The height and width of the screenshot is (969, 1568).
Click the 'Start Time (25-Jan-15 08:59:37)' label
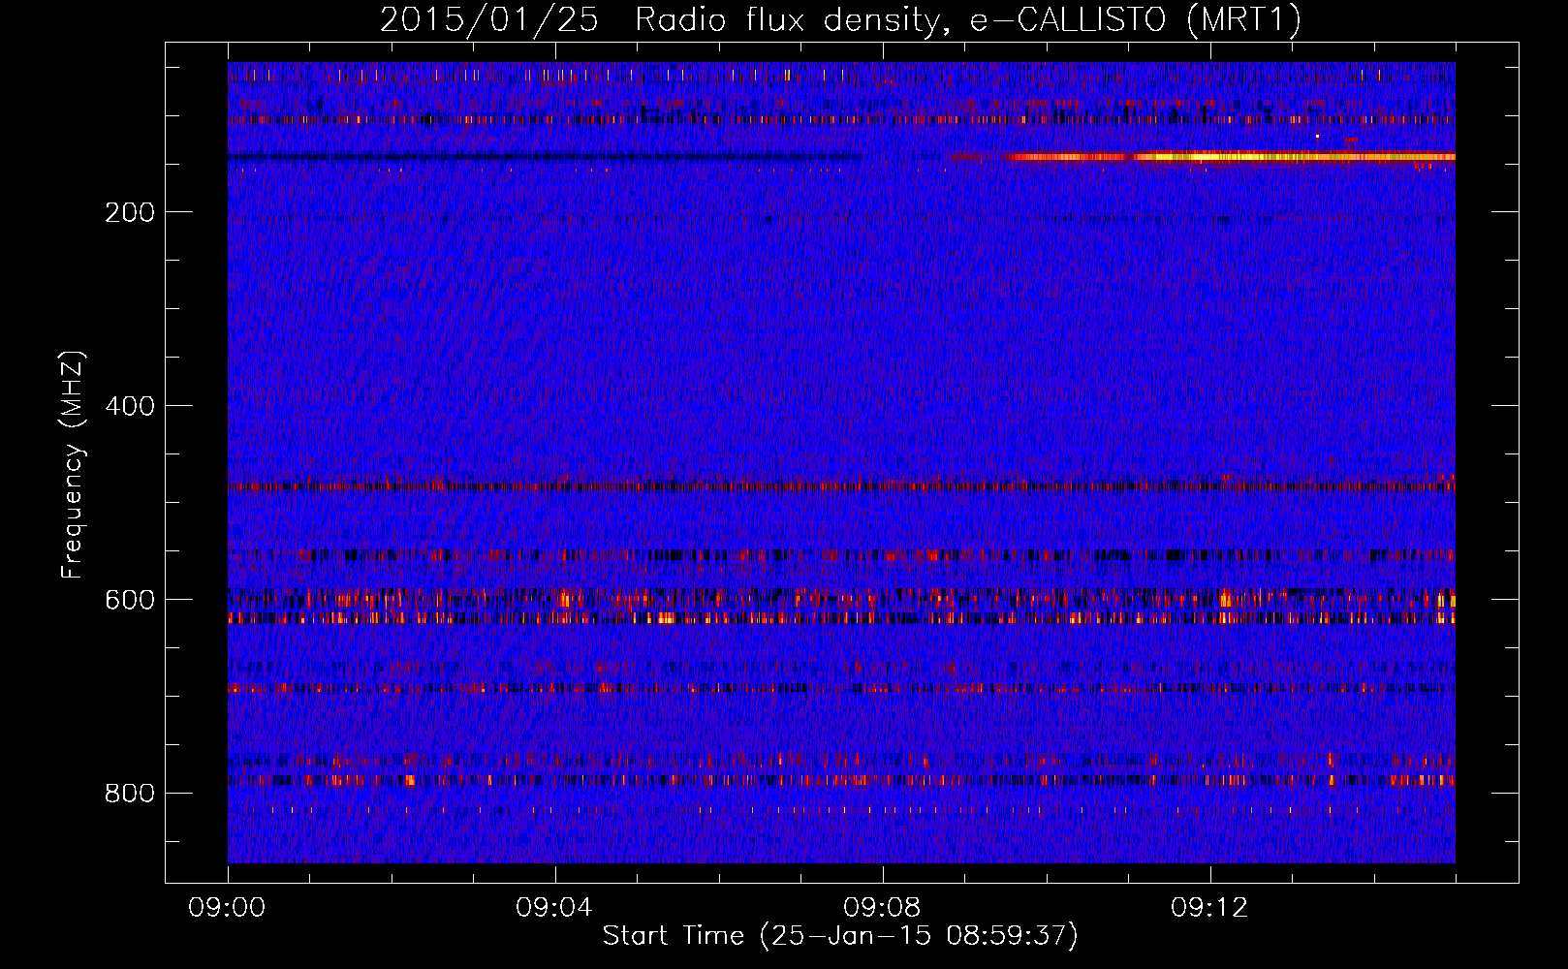840,936
